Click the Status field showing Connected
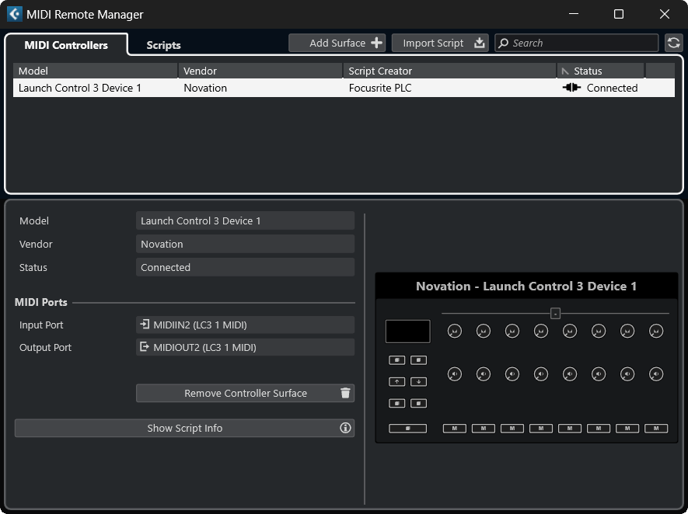The image size is (688, 514). [x=246, y=267]
